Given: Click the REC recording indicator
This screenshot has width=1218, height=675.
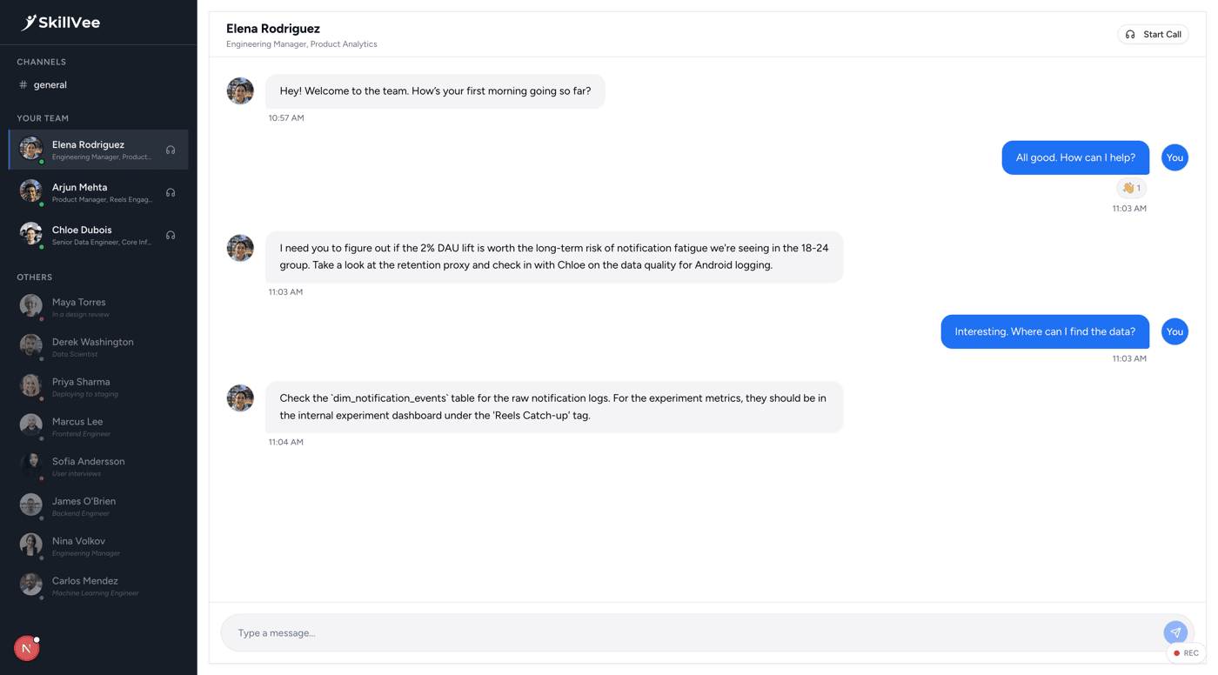Looking at the screenshot, I should click(1186, 652).
